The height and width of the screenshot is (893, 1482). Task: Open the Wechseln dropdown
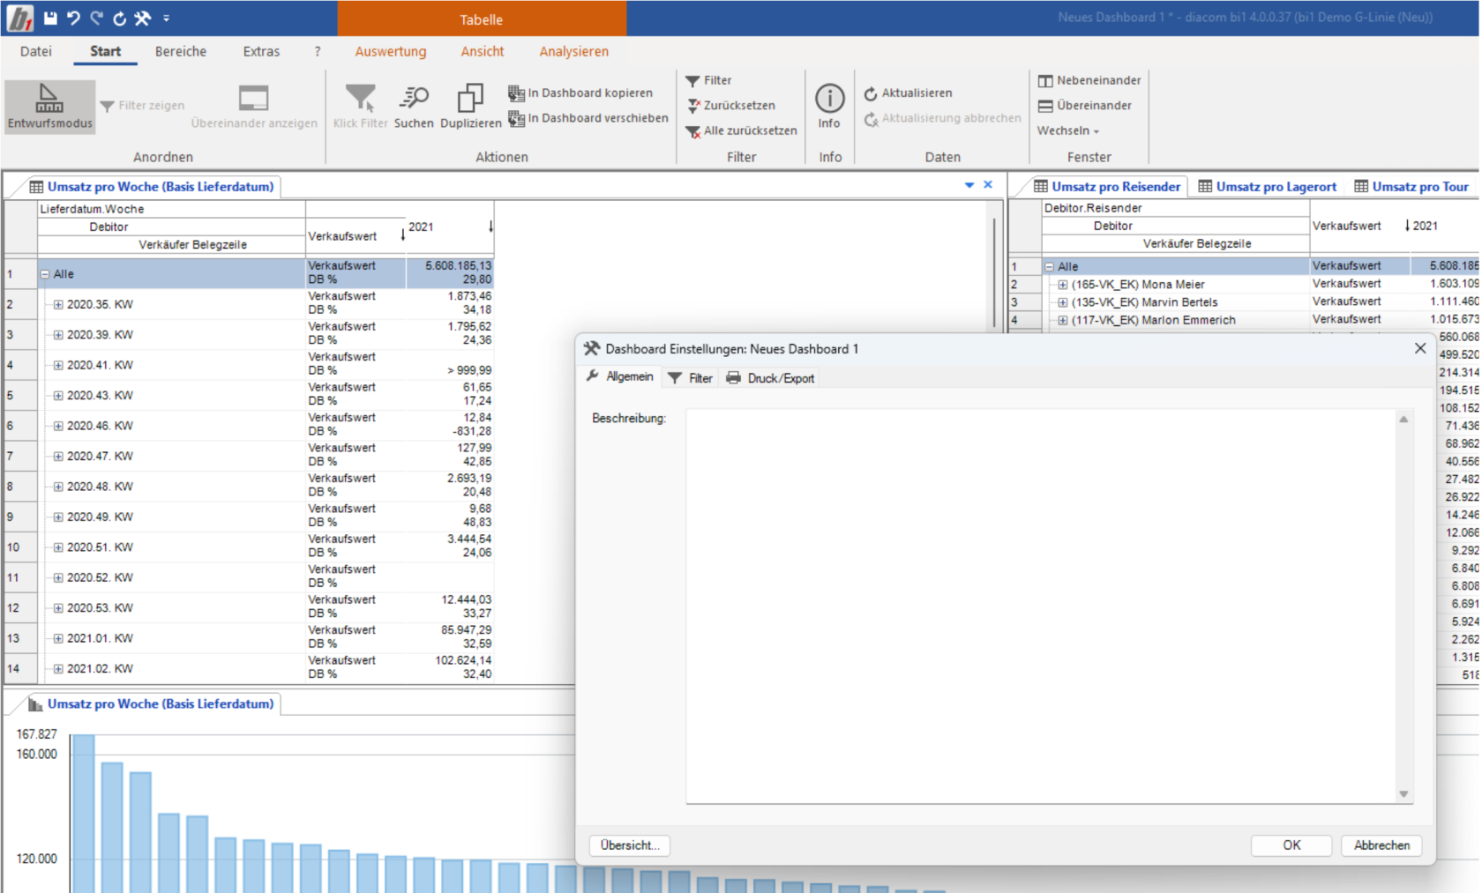tap(1068, 130)
